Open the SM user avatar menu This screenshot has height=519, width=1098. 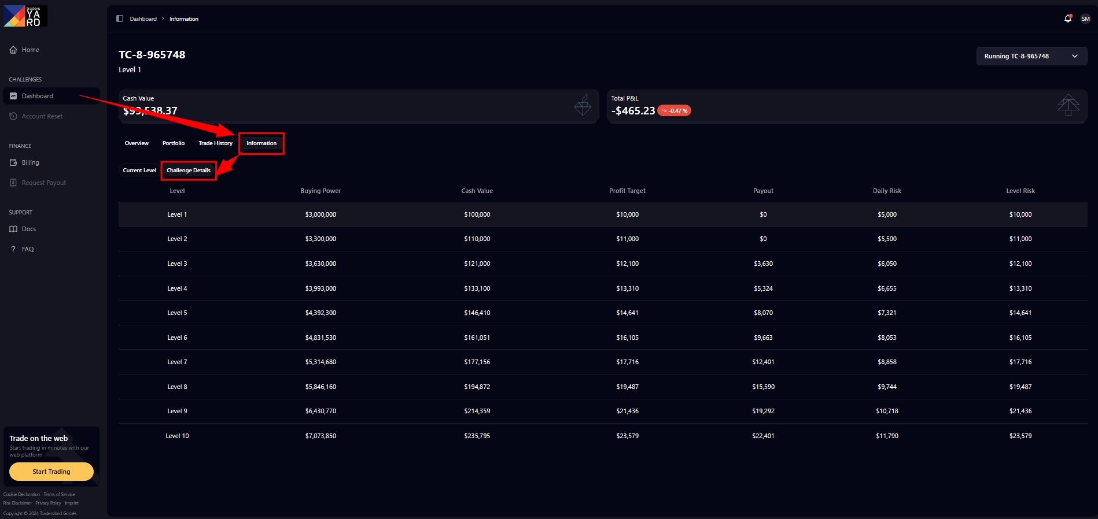click(x=1085, y=18)
